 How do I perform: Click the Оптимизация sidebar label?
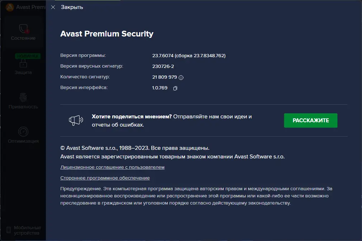coord(23,141)
